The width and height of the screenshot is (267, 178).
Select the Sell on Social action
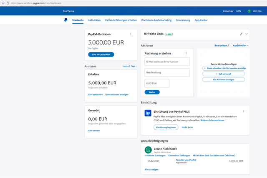(223, 74)
